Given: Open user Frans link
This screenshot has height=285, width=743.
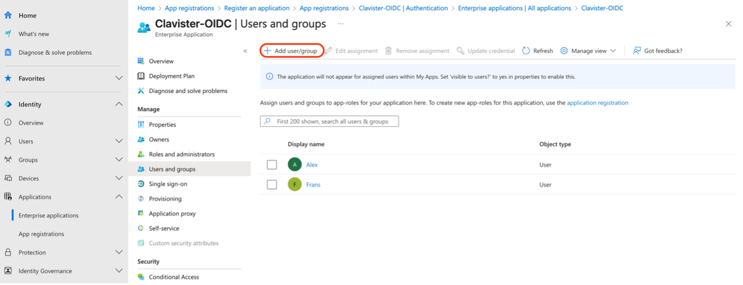Looking at the screenshot, I should point(313,185).
